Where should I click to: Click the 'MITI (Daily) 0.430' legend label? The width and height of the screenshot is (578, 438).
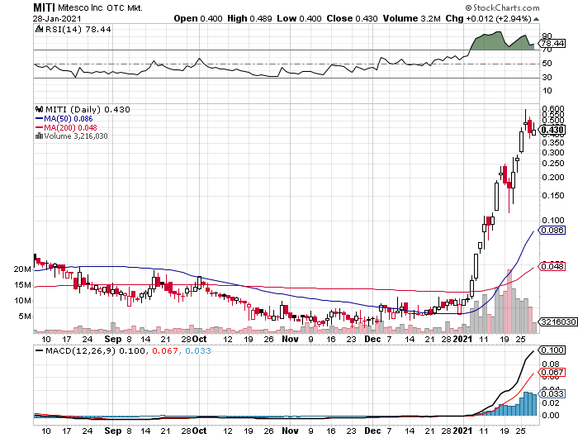pos(88,109)
